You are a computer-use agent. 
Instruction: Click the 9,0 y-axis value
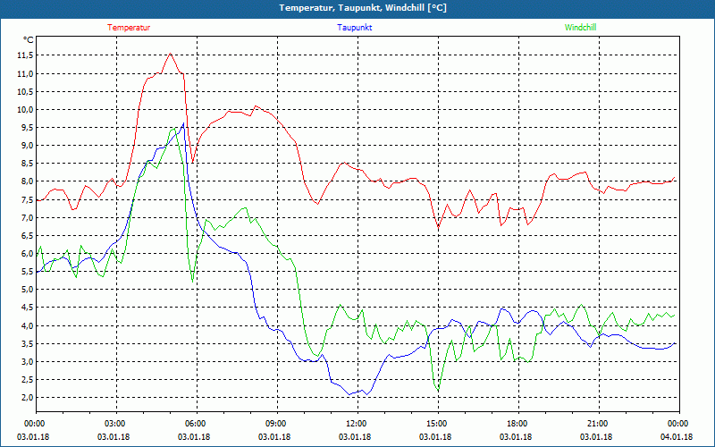27,146
